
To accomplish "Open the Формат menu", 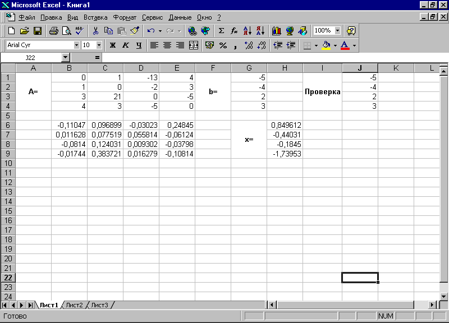I will 125,17.
